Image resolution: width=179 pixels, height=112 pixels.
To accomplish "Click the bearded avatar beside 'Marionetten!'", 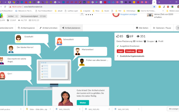I will pos(77,51).
